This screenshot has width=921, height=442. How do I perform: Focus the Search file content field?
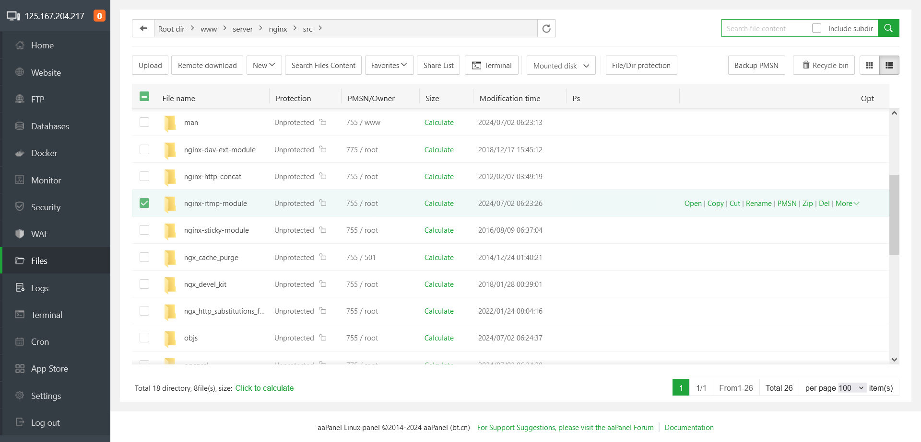coord(765,29)
